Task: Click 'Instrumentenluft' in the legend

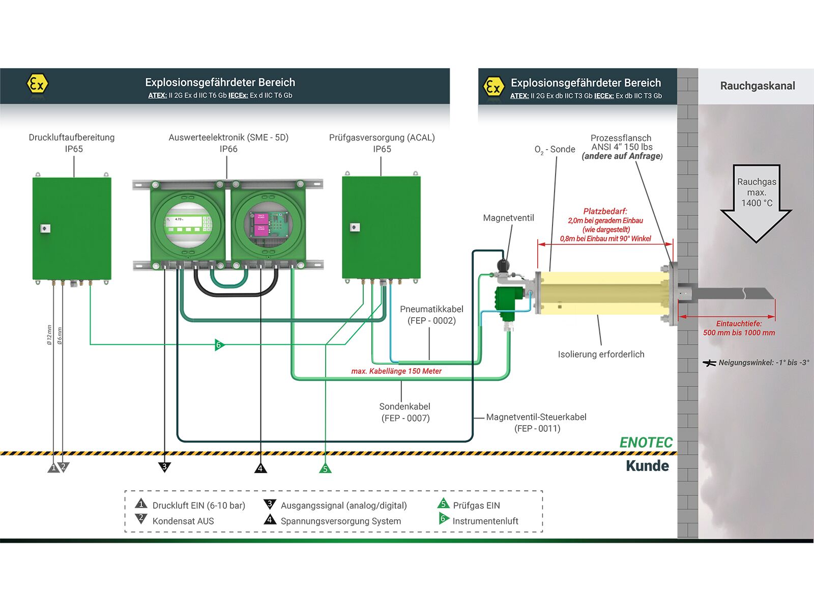Action: coord(485,521)
